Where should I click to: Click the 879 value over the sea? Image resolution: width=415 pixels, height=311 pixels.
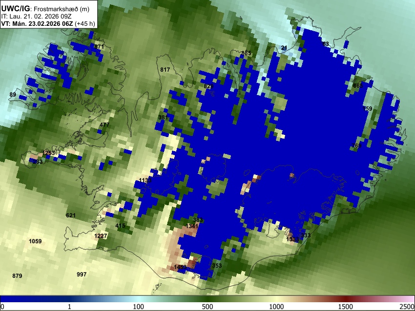(17, 276)
